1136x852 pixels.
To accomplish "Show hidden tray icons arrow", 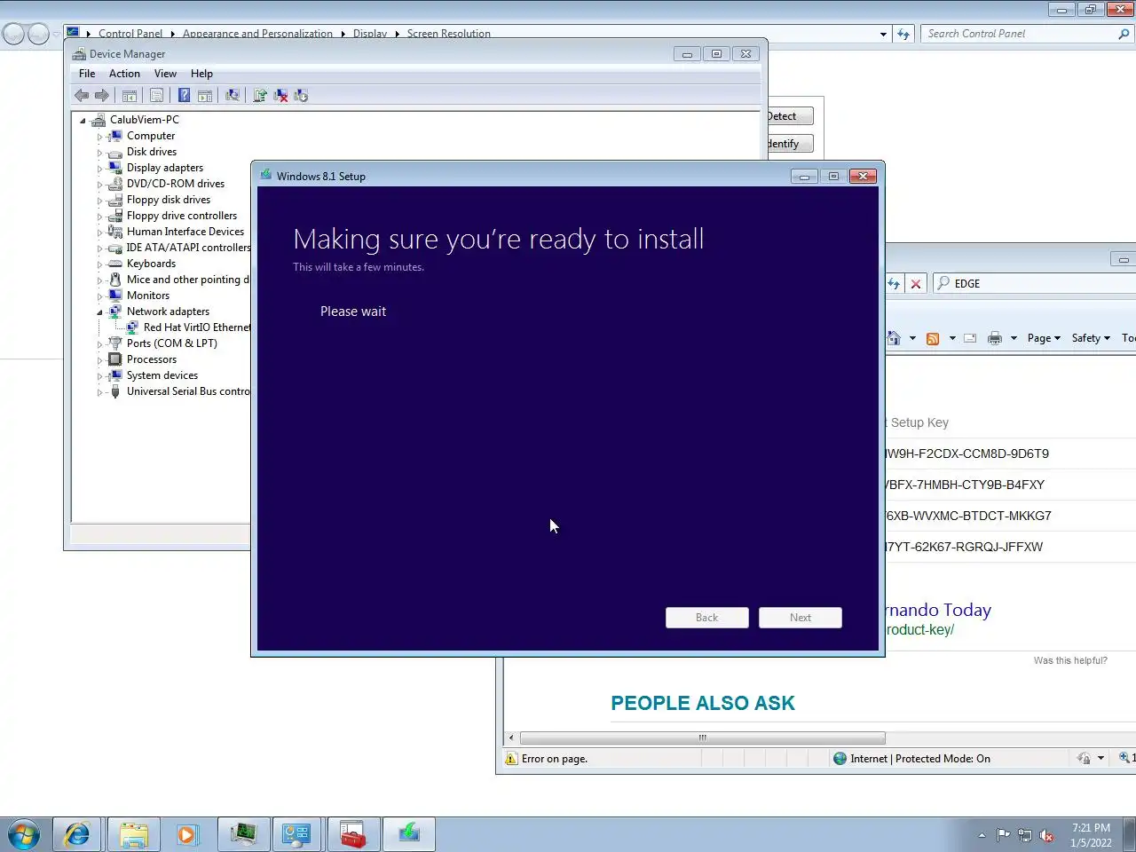I will 982,835.
